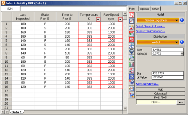Switch to the Main tab

(x=132, y=9)
